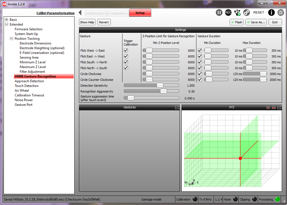Open the info icon in the toolbar
The height and width of the screenshot is (205, 287).
pyautogui.click(x=271, y=12)
